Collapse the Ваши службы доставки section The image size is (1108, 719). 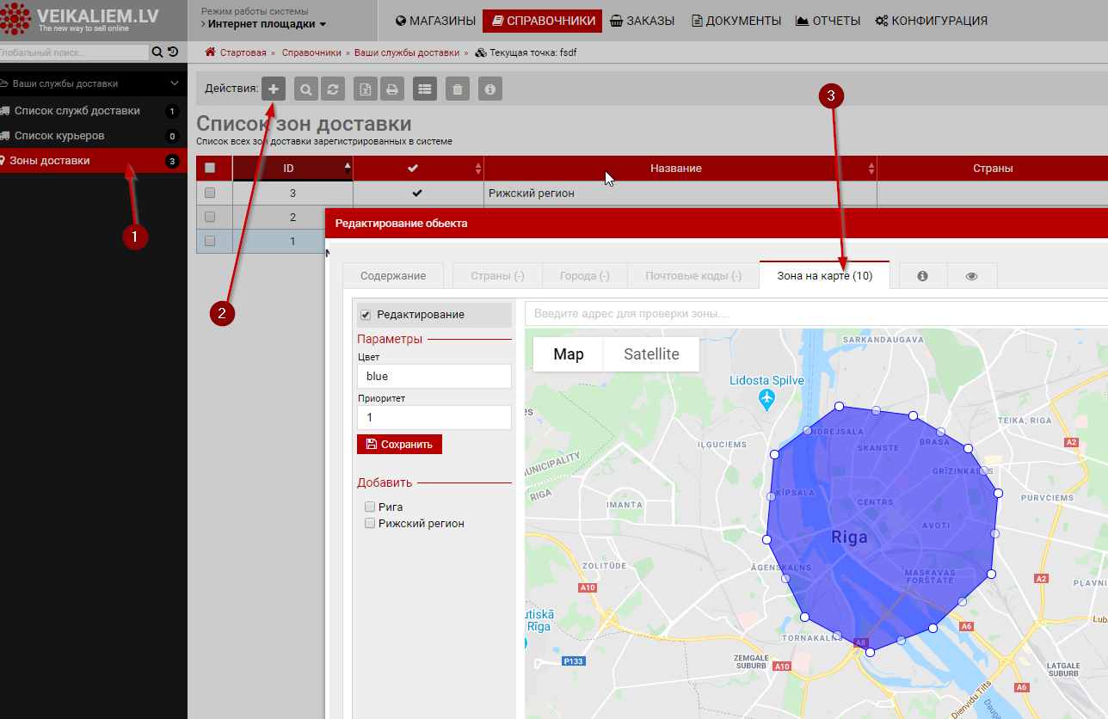175,83
